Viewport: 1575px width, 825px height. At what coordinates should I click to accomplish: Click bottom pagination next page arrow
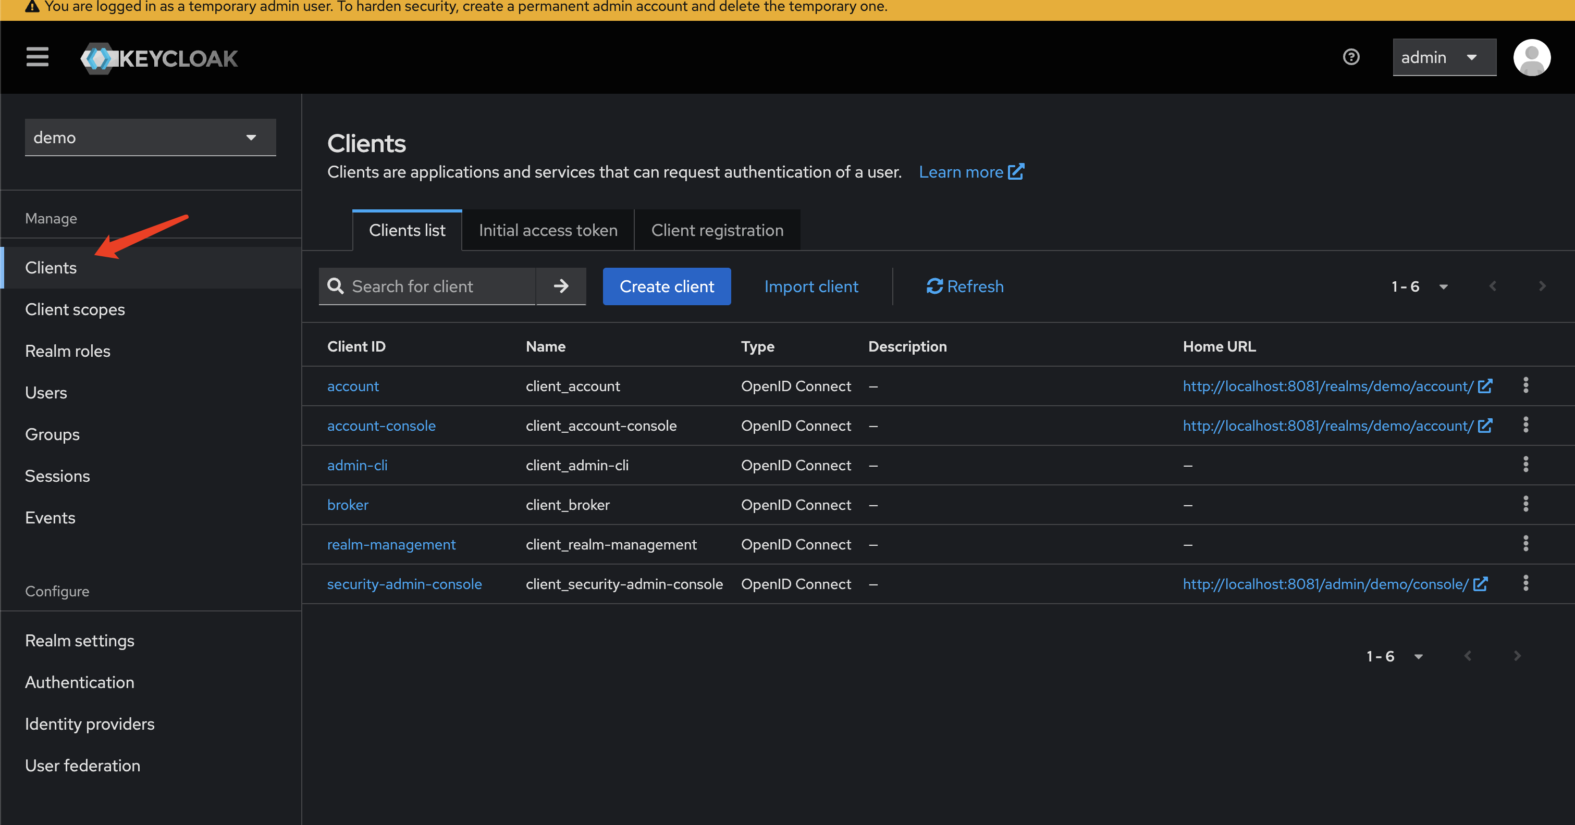click(x=1517, y=656)
